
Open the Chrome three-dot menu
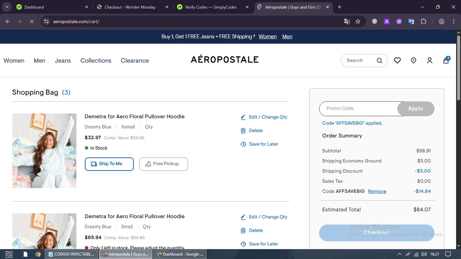(x=454, y=22)
